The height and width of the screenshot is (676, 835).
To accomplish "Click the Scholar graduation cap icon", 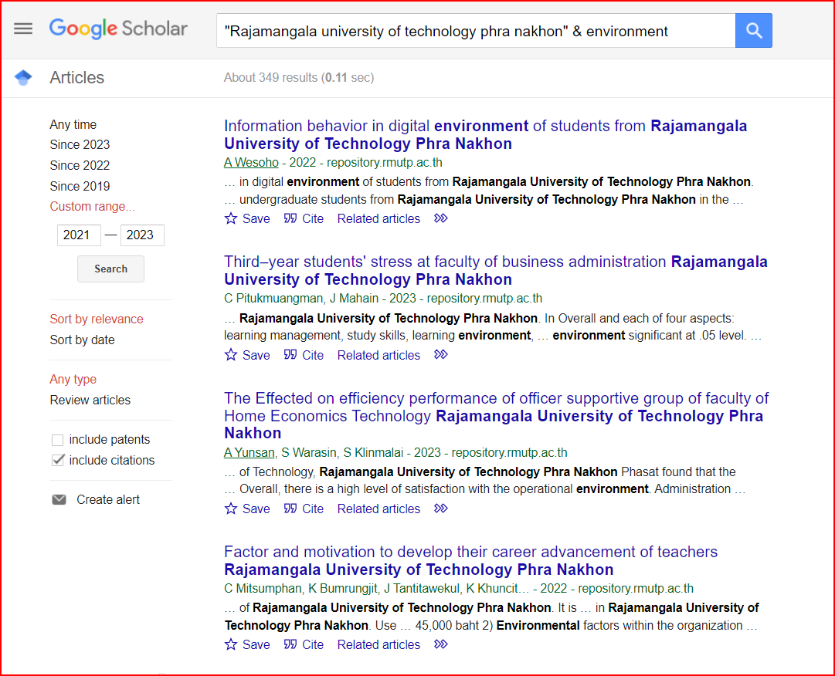I will (x=23, y=78).
